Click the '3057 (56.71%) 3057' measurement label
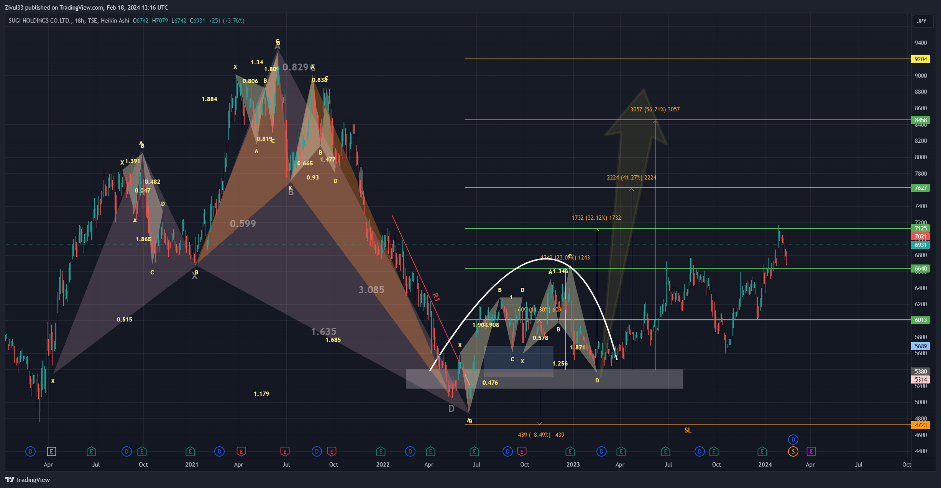941x488 pixels. click(655, 109)
